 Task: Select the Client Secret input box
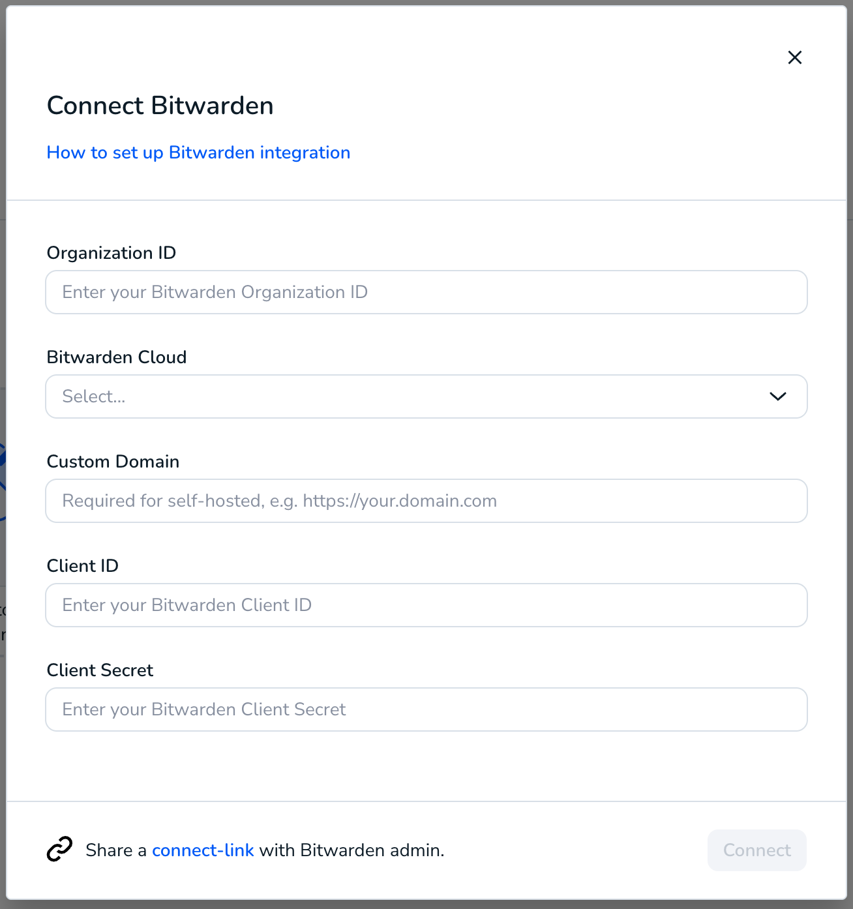[426, 709]
